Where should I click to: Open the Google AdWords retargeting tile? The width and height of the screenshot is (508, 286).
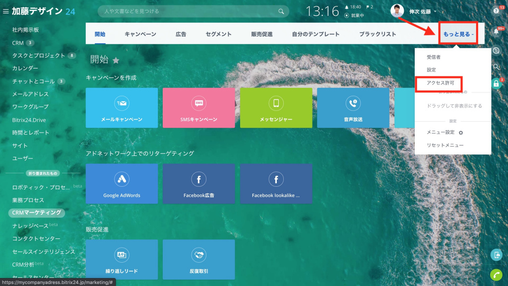coord(122,184)
